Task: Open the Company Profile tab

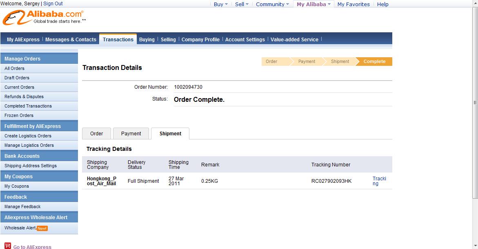Action: pyautogui.click(x=200, y=39)
